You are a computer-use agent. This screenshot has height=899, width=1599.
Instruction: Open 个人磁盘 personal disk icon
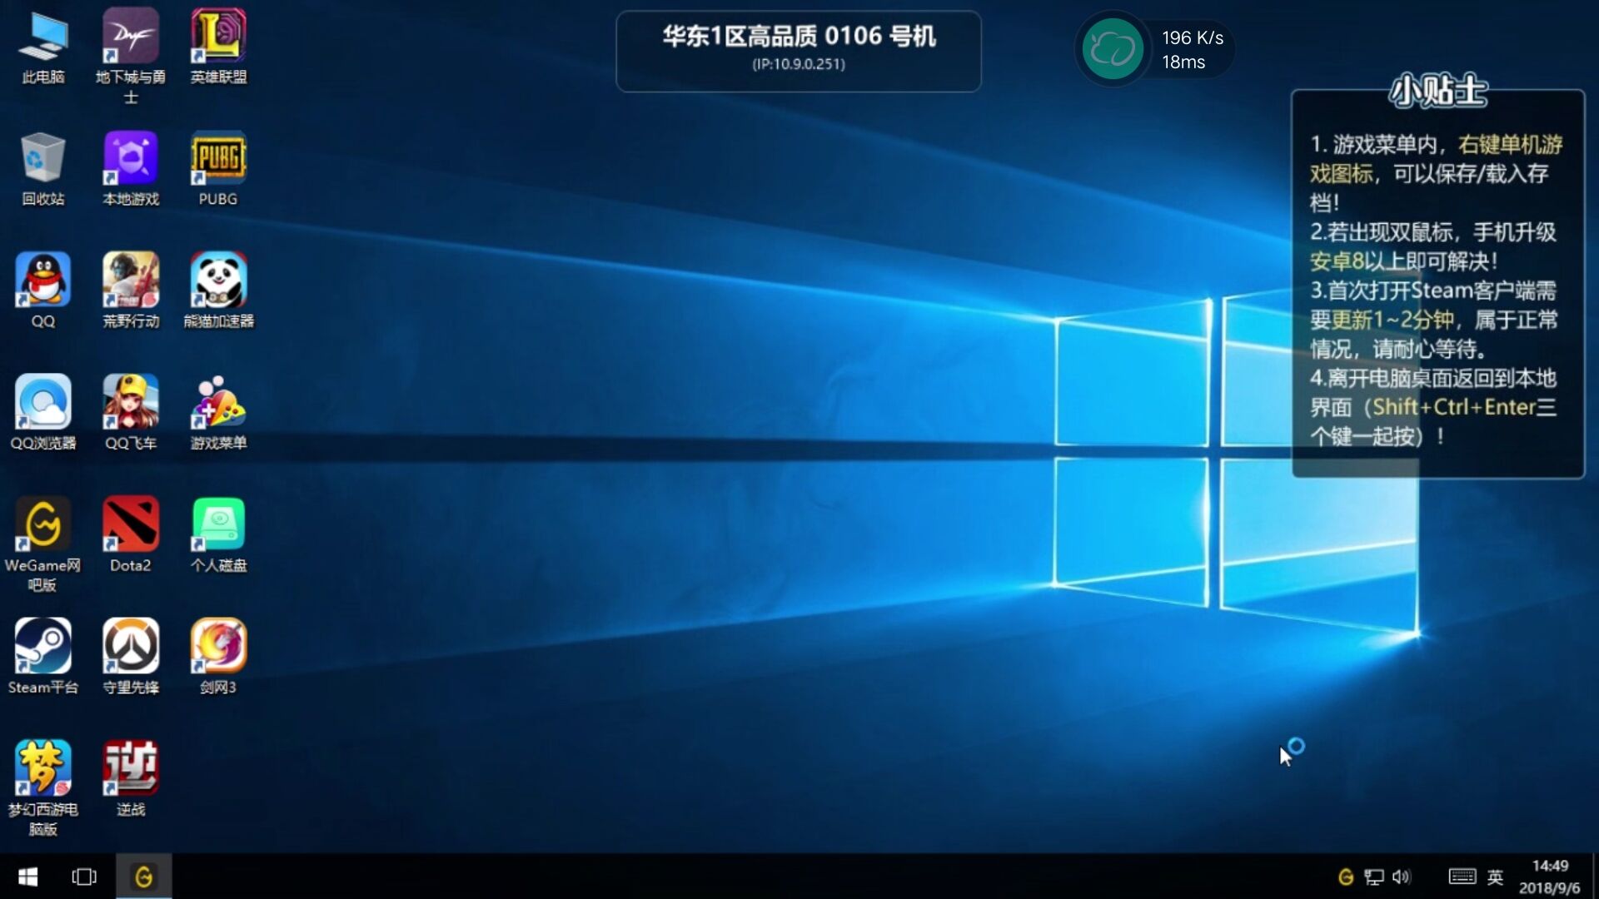218,535
